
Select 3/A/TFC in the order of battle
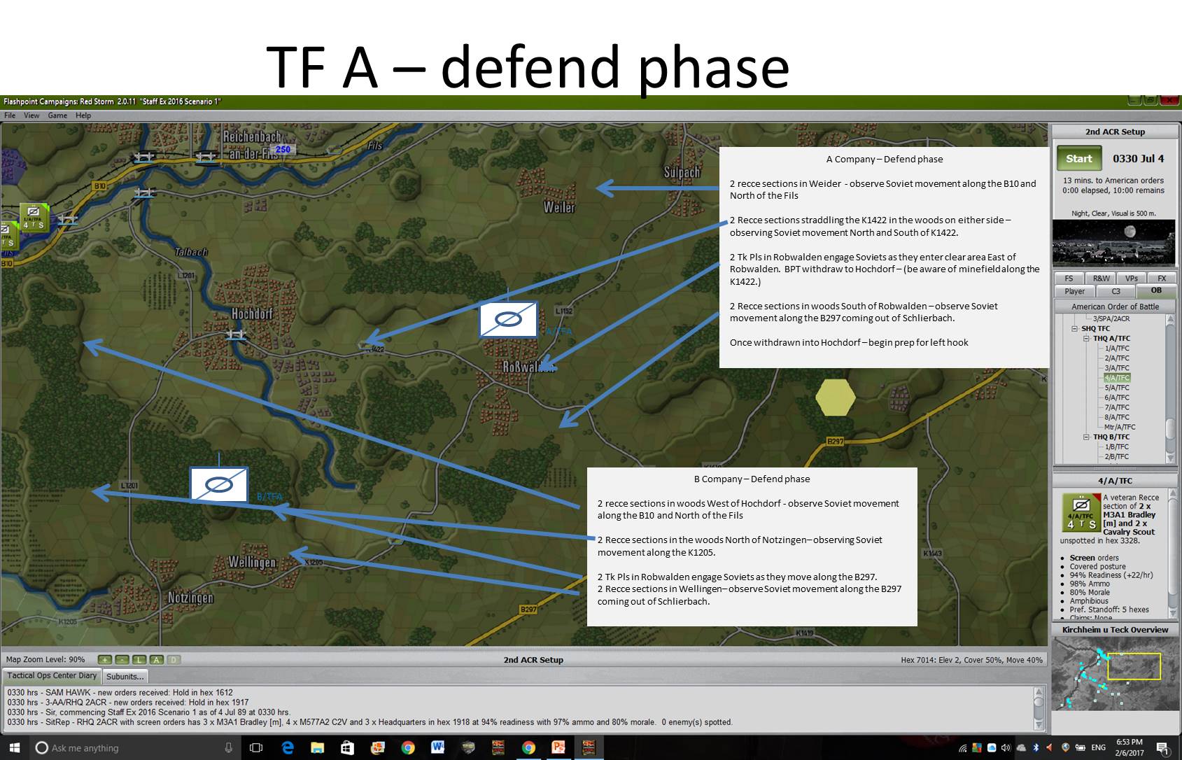point(1117,367)
